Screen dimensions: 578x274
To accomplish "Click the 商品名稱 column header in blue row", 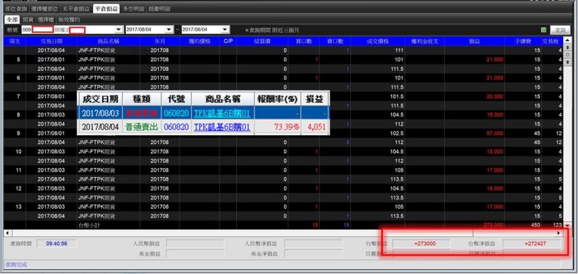I will (x=109, y=41).
